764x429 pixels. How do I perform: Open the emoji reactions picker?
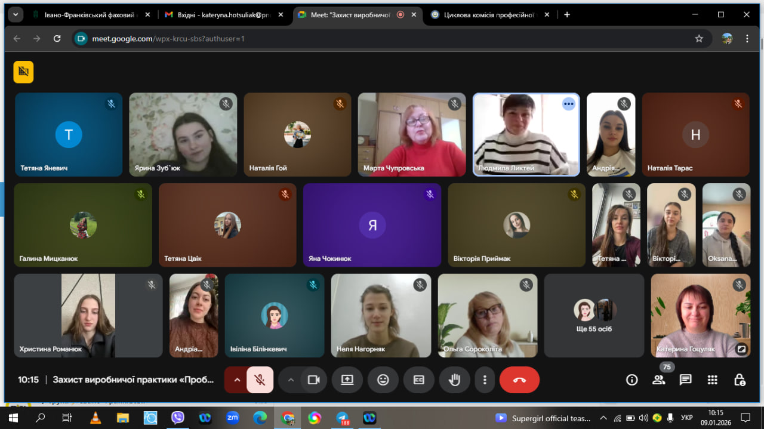click(x=383, y=380)
